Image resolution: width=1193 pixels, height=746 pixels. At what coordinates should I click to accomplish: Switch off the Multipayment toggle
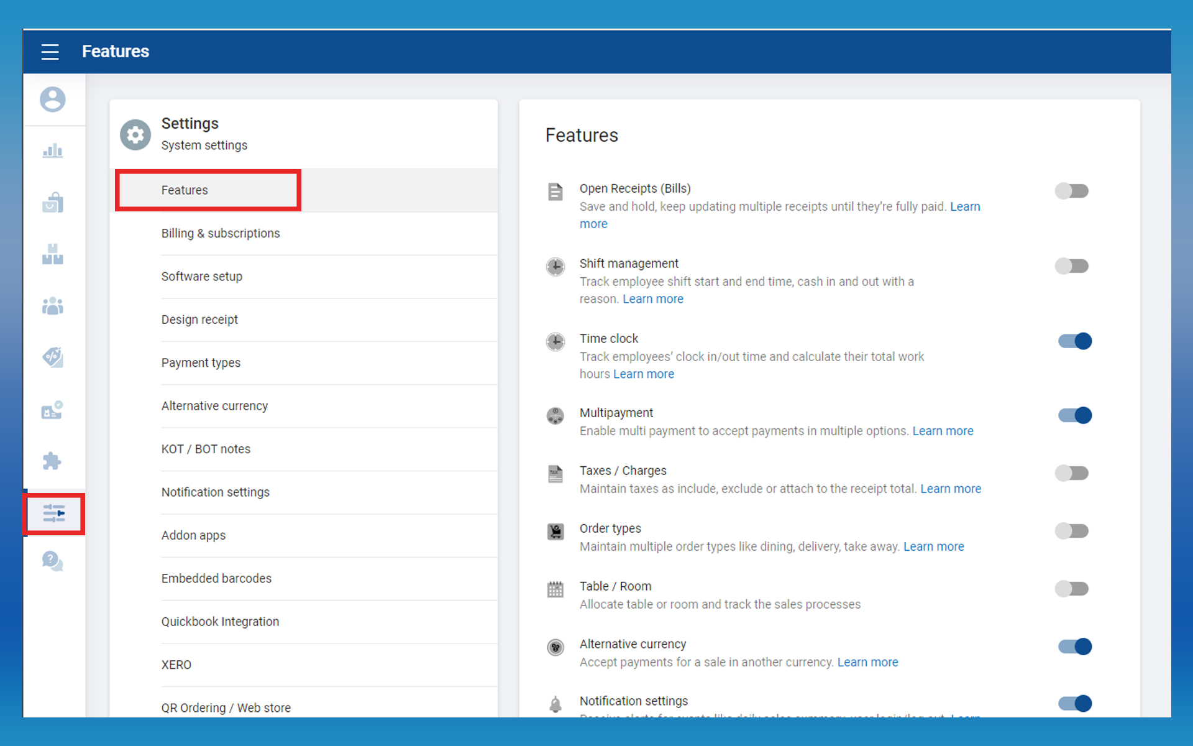pos(1075,415)
